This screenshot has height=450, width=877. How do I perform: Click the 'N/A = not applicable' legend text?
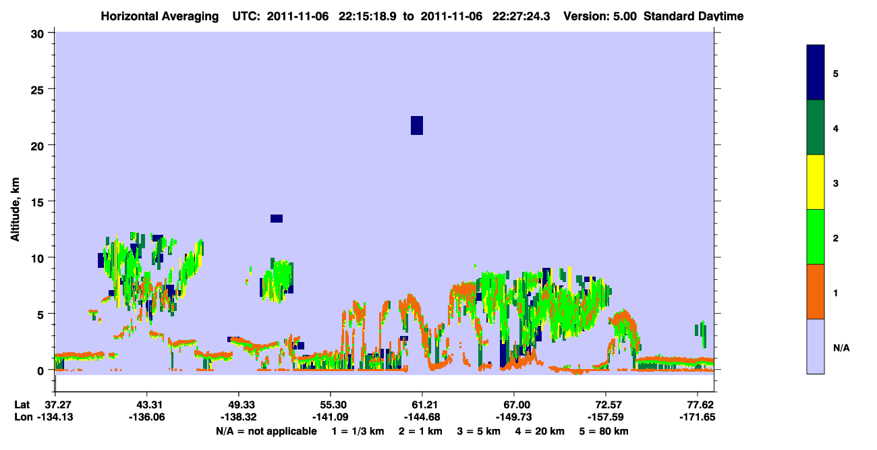(266, 431)
